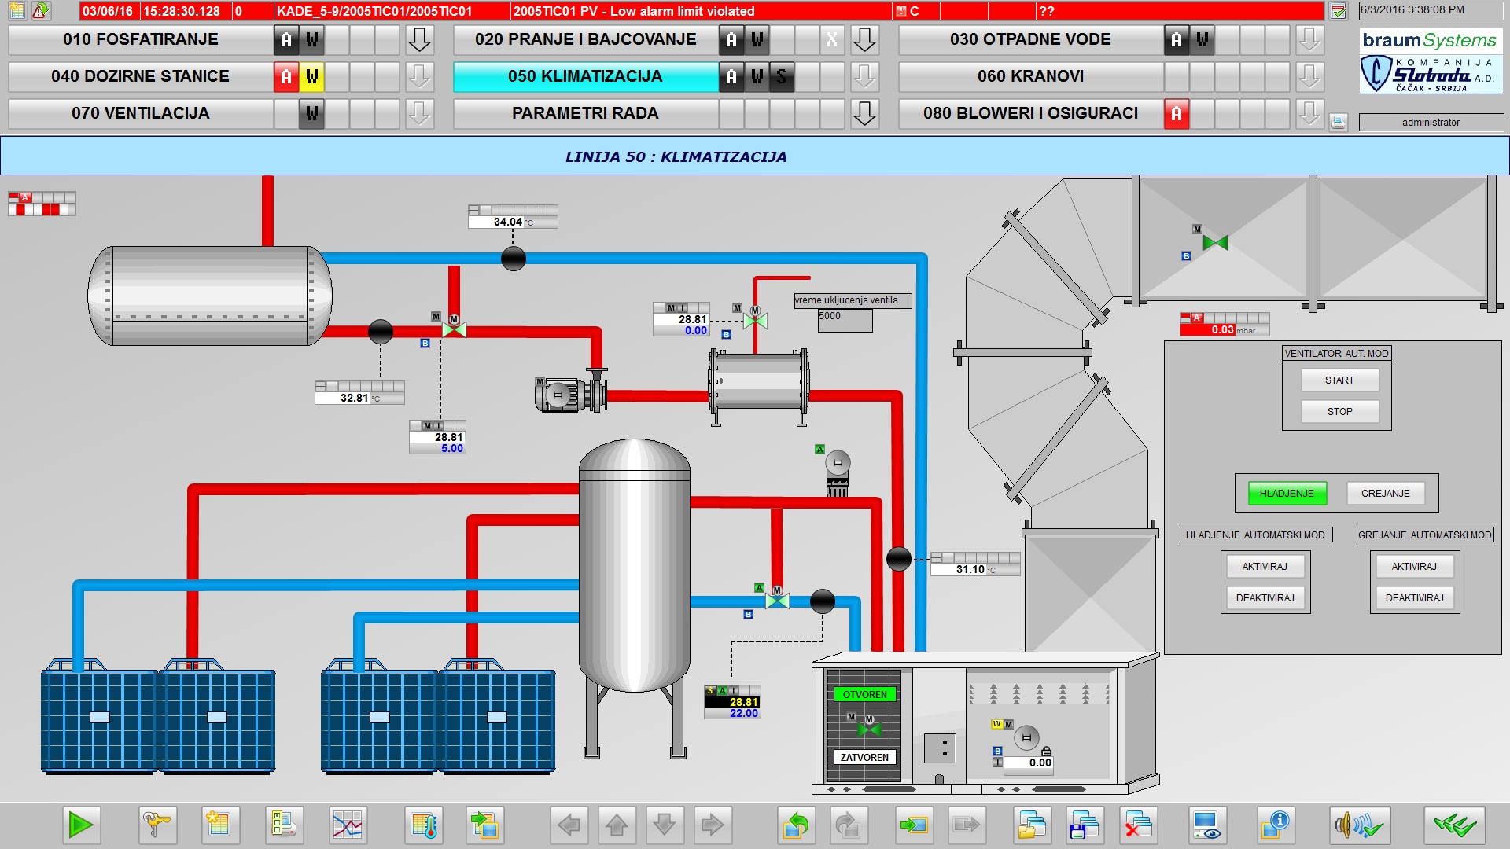Click the save screen composition icon
The width and height of the screenshot is (1510, 849).
pyautogui.click(x=1085, y=825)
